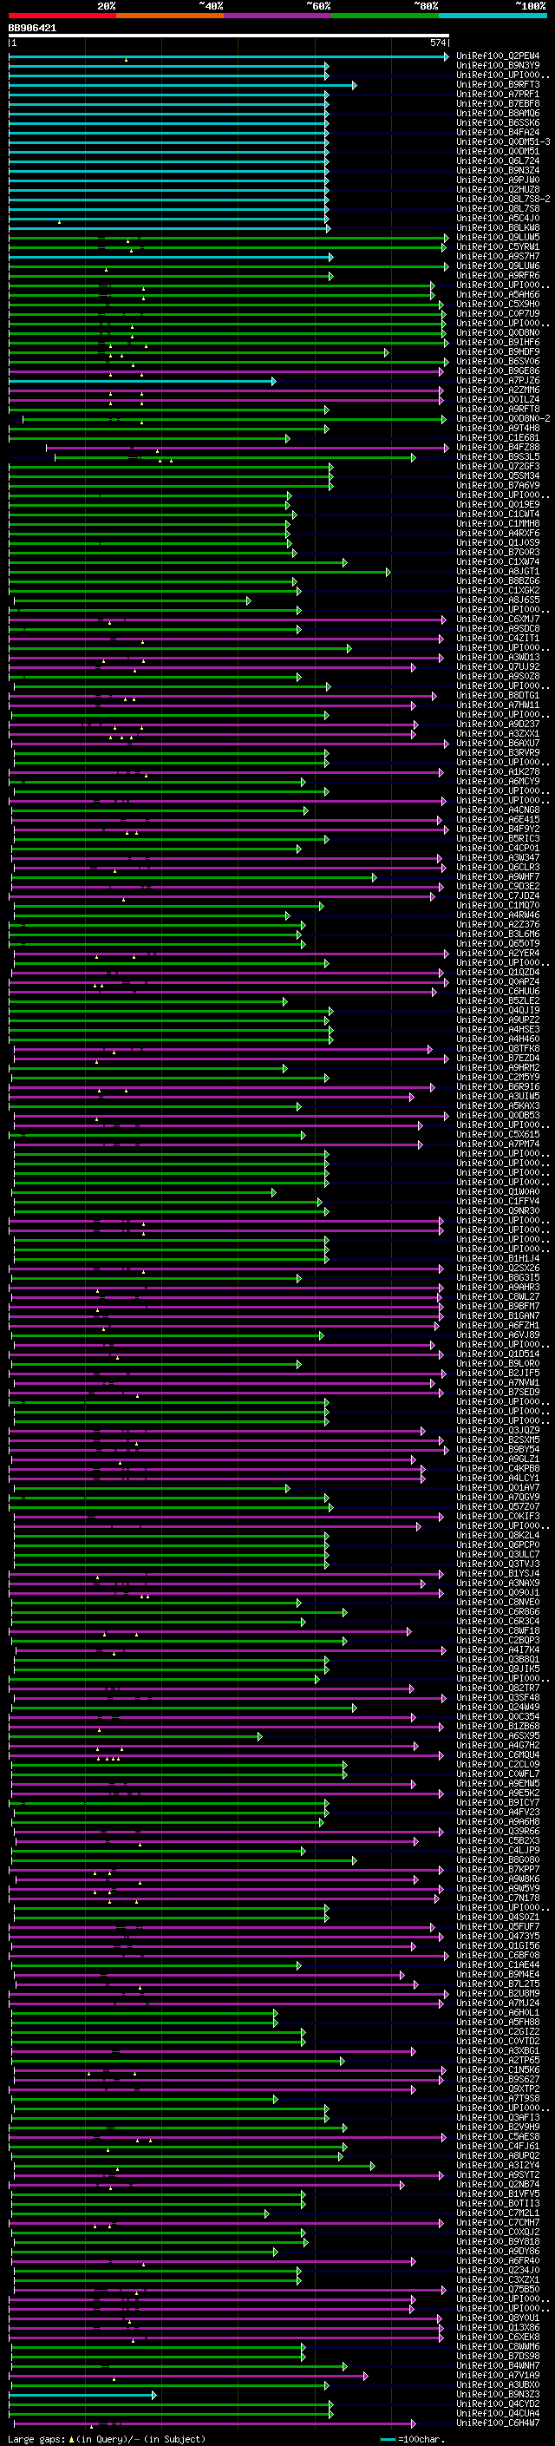555x2446 pixels.
Task: Select hit label UniRef100_Q6CLR3
Action: tap(498, 867)
